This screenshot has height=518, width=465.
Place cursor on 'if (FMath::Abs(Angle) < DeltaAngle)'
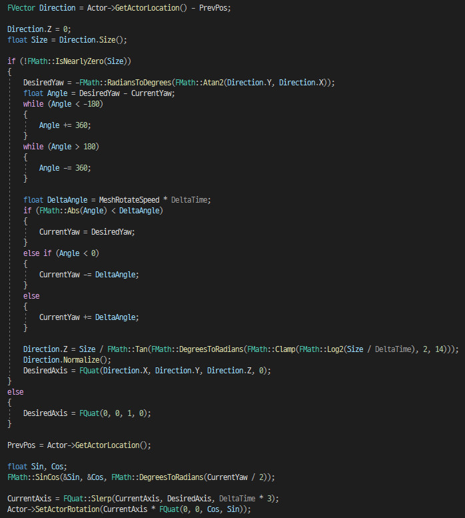(x=93, y=211)
